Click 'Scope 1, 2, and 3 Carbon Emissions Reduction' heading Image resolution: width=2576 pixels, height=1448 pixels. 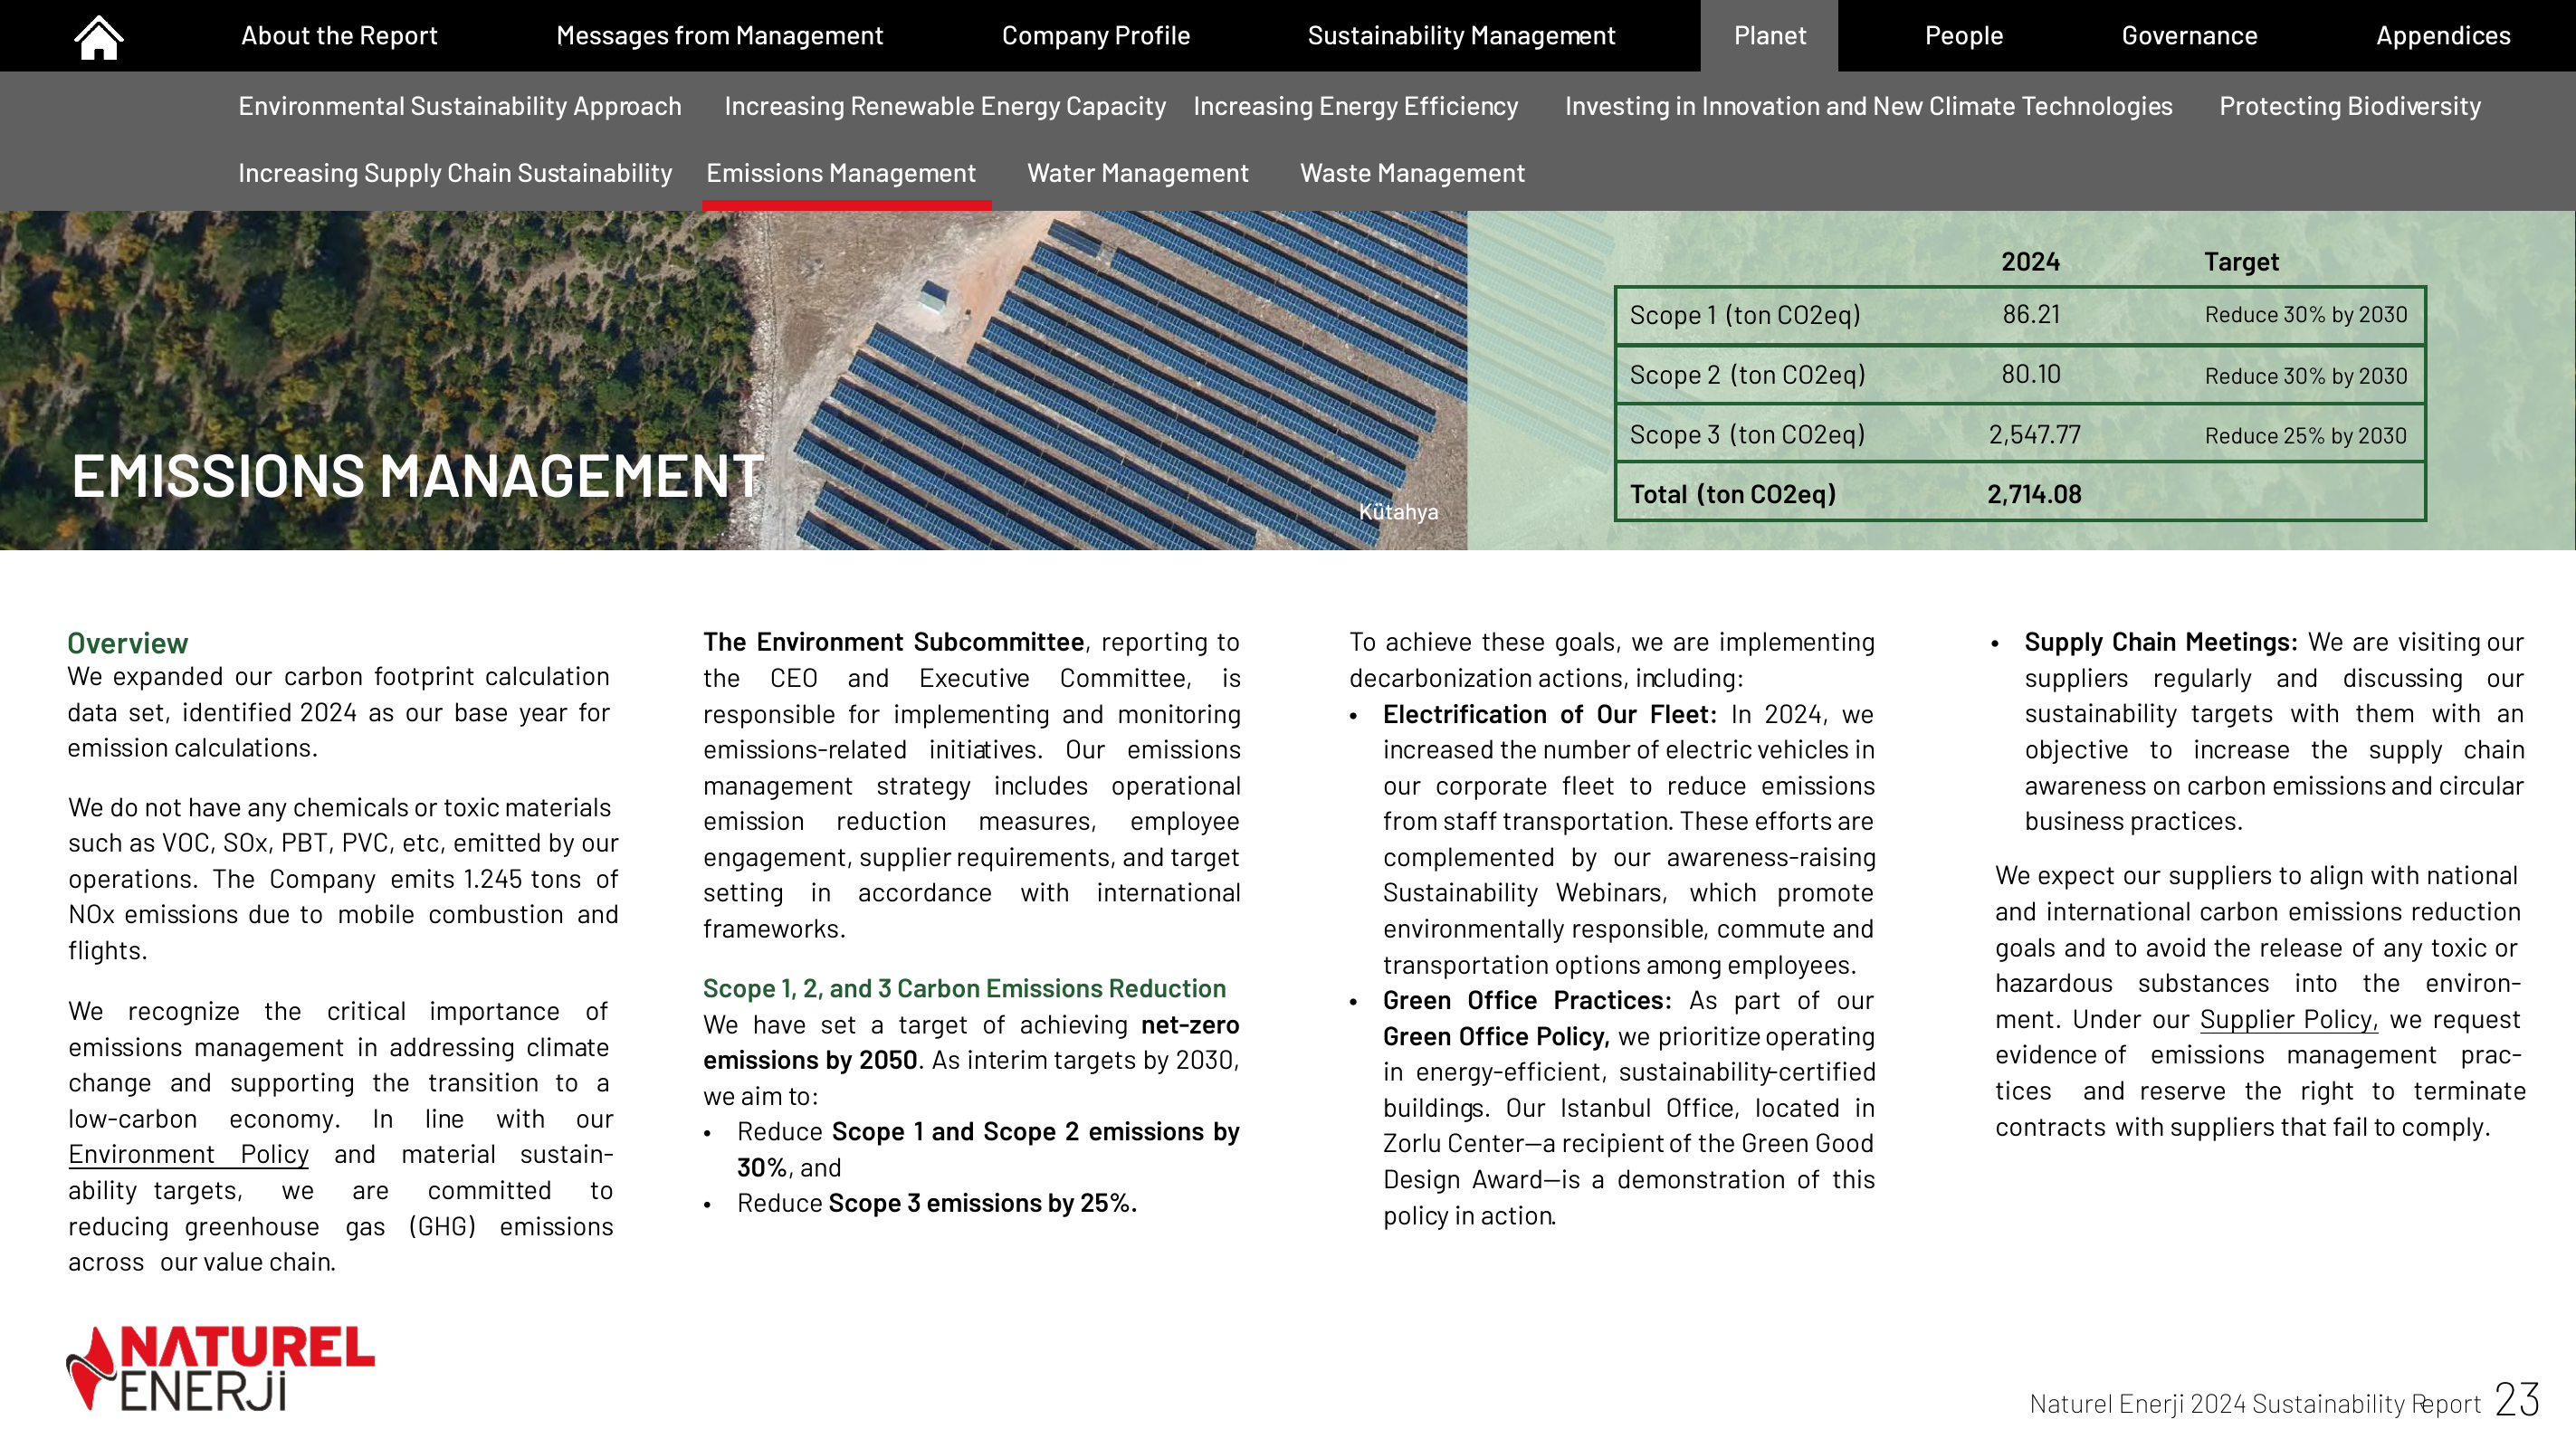click(964, 988)
